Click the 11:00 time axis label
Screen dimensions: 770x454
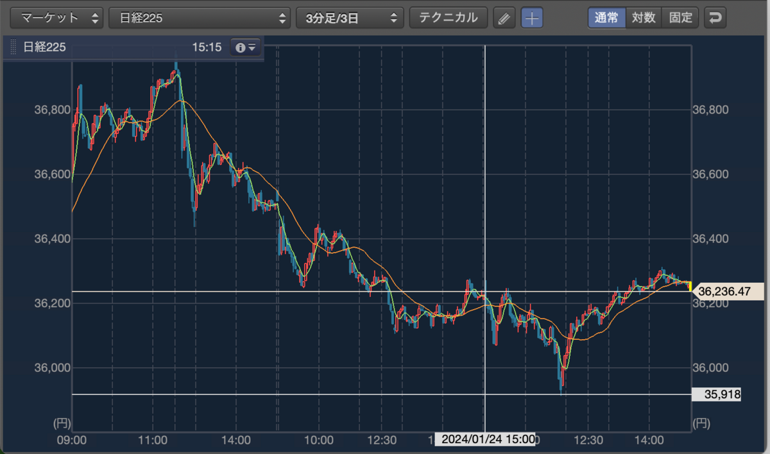coord(153,440)
